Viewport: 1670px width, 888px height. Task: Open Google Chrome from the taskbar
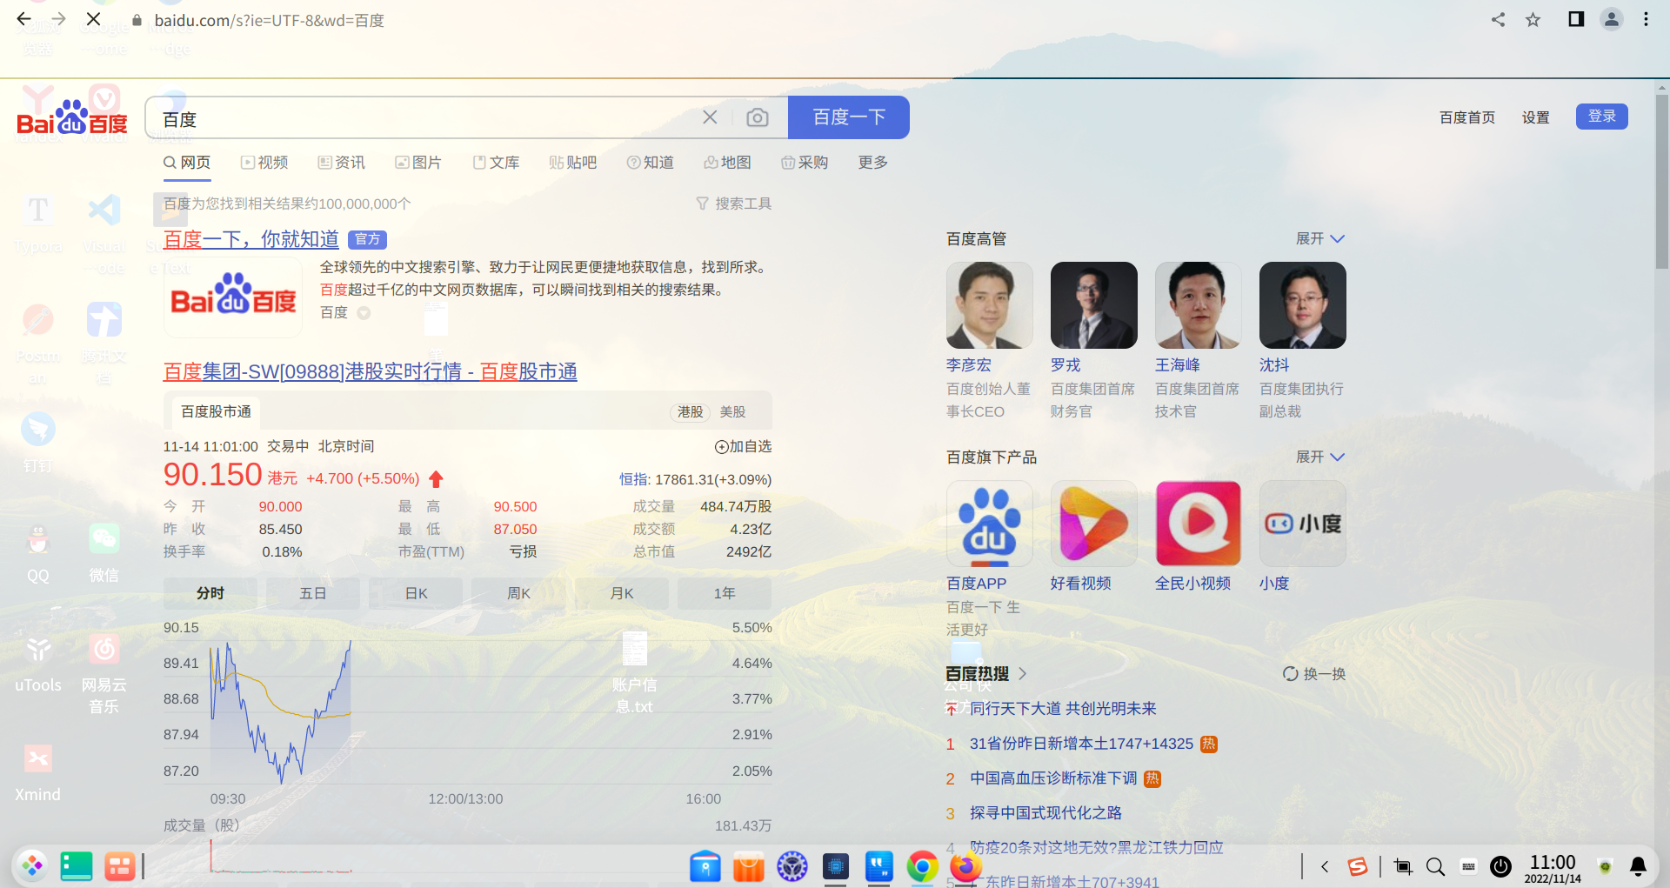click(923, 867)
